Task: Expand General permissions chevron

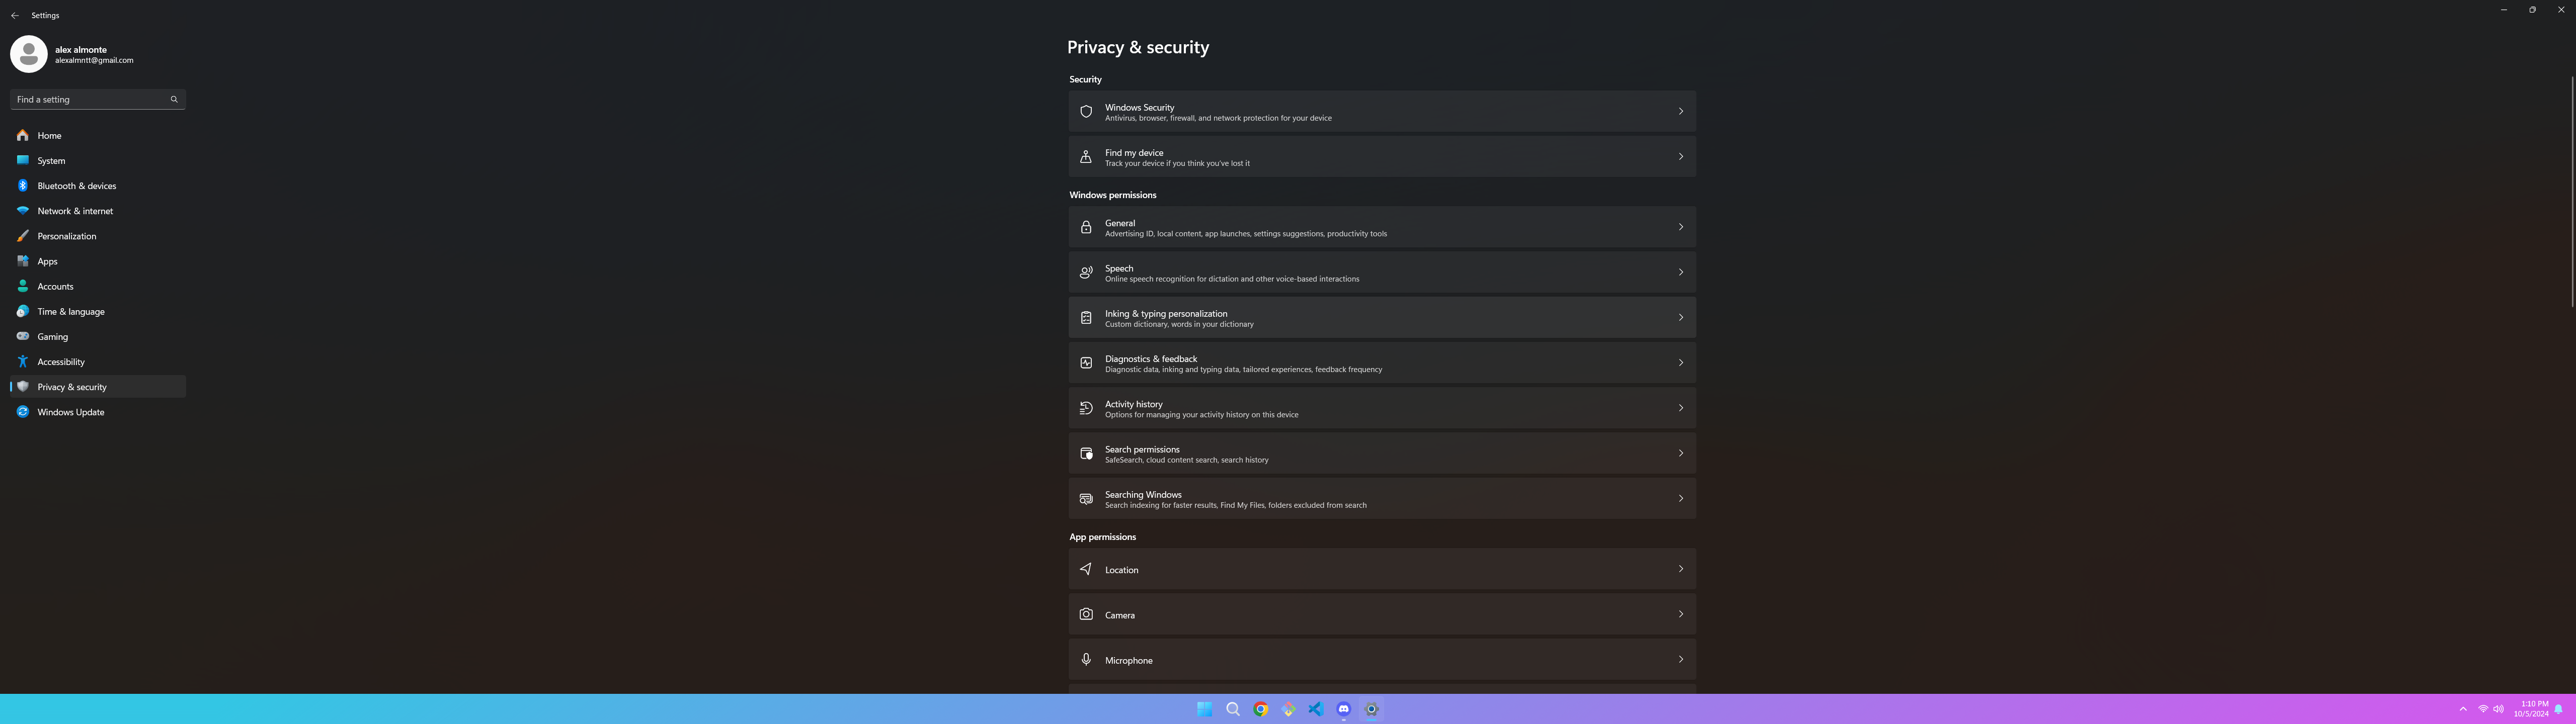Action: (x=1680, y=227)
